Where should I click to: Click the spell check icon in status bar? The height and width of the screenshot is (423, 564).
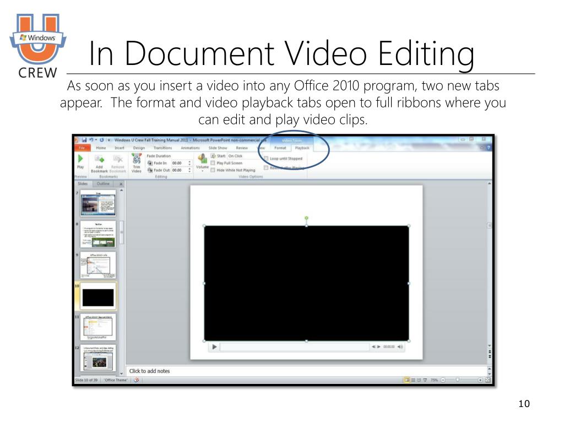tap(137, 380)
